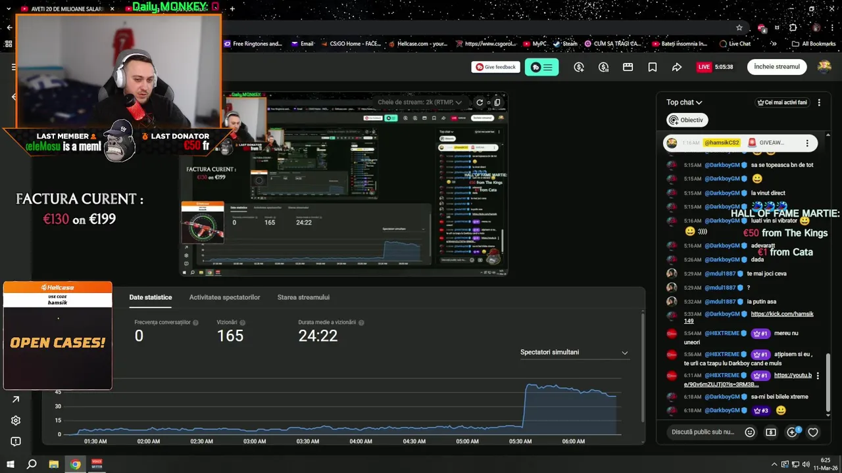Click the TubeBuddy Give feedback button
Screen dimensions: 842x473
point(495,67)
